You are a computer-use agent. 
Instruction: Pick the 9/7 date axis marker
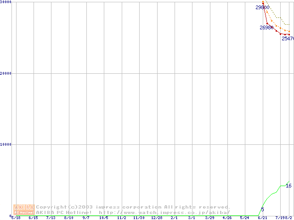86,218
